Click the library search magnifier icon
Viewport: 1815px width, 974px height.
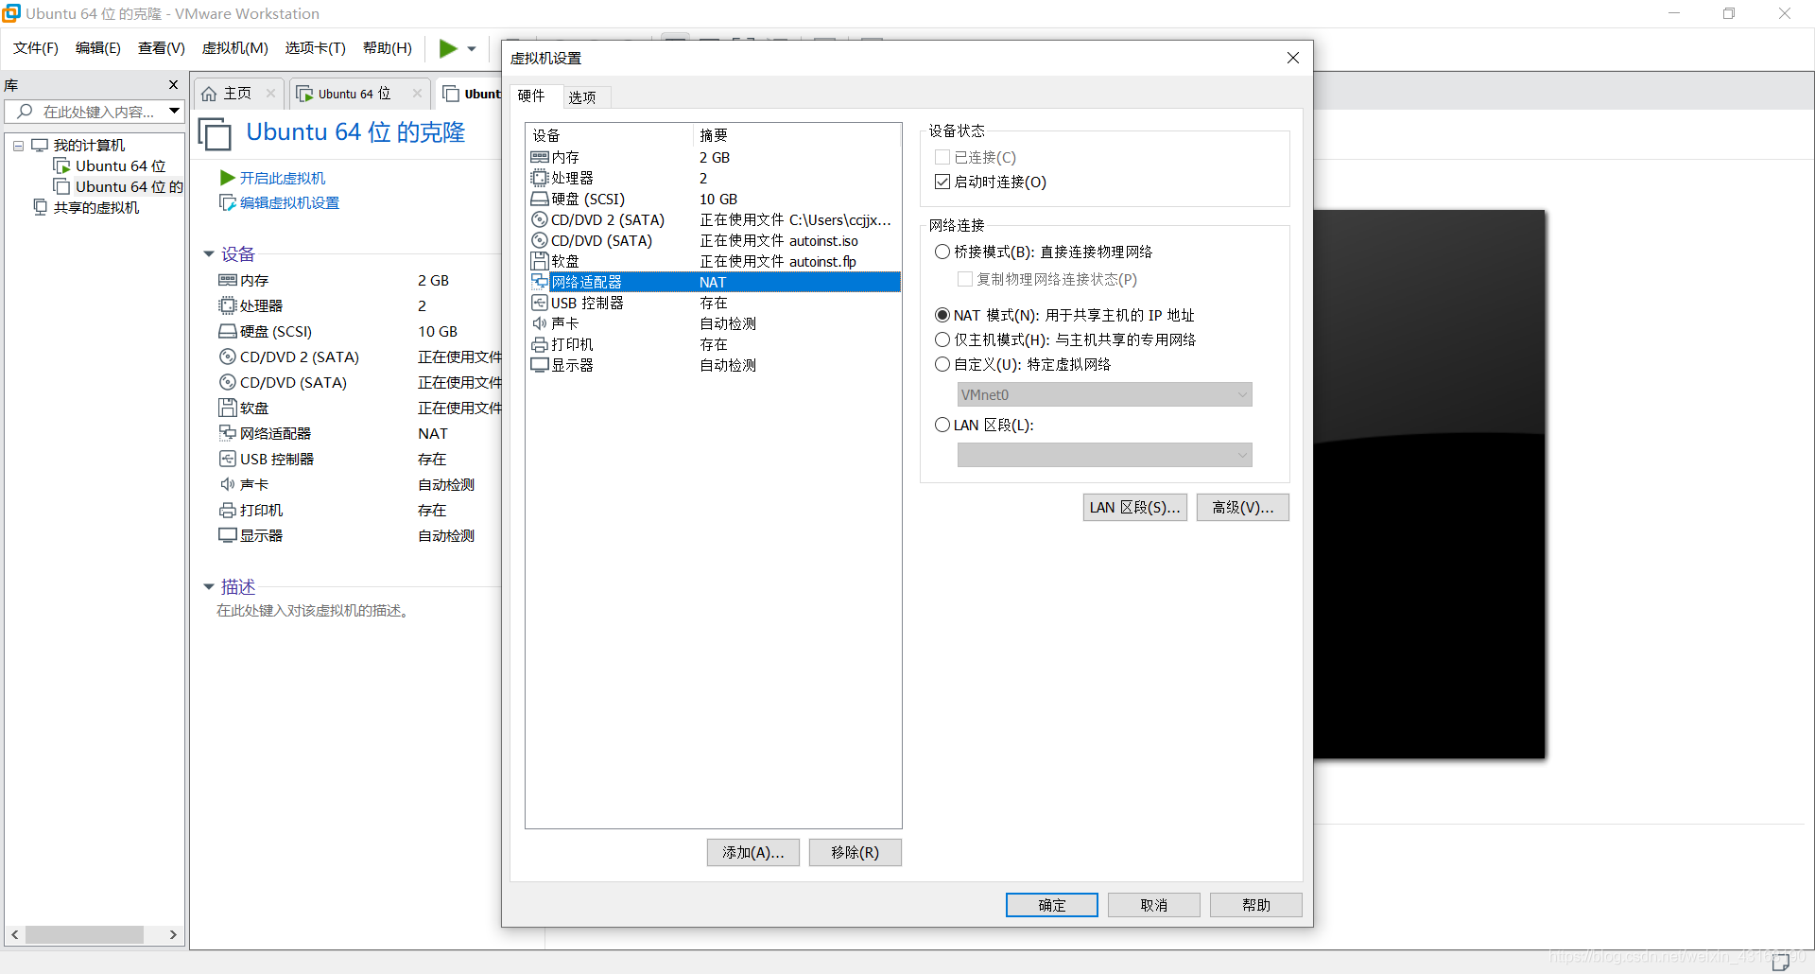(26, 112)
